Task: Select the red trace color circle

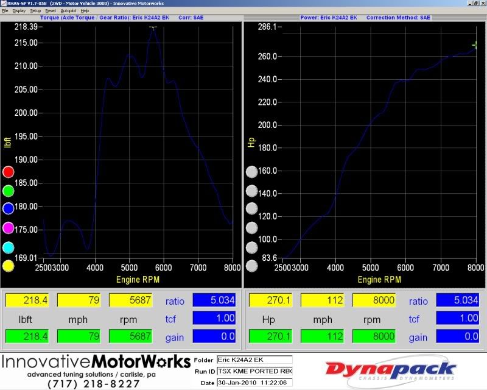Action: (x=9, y=172)
